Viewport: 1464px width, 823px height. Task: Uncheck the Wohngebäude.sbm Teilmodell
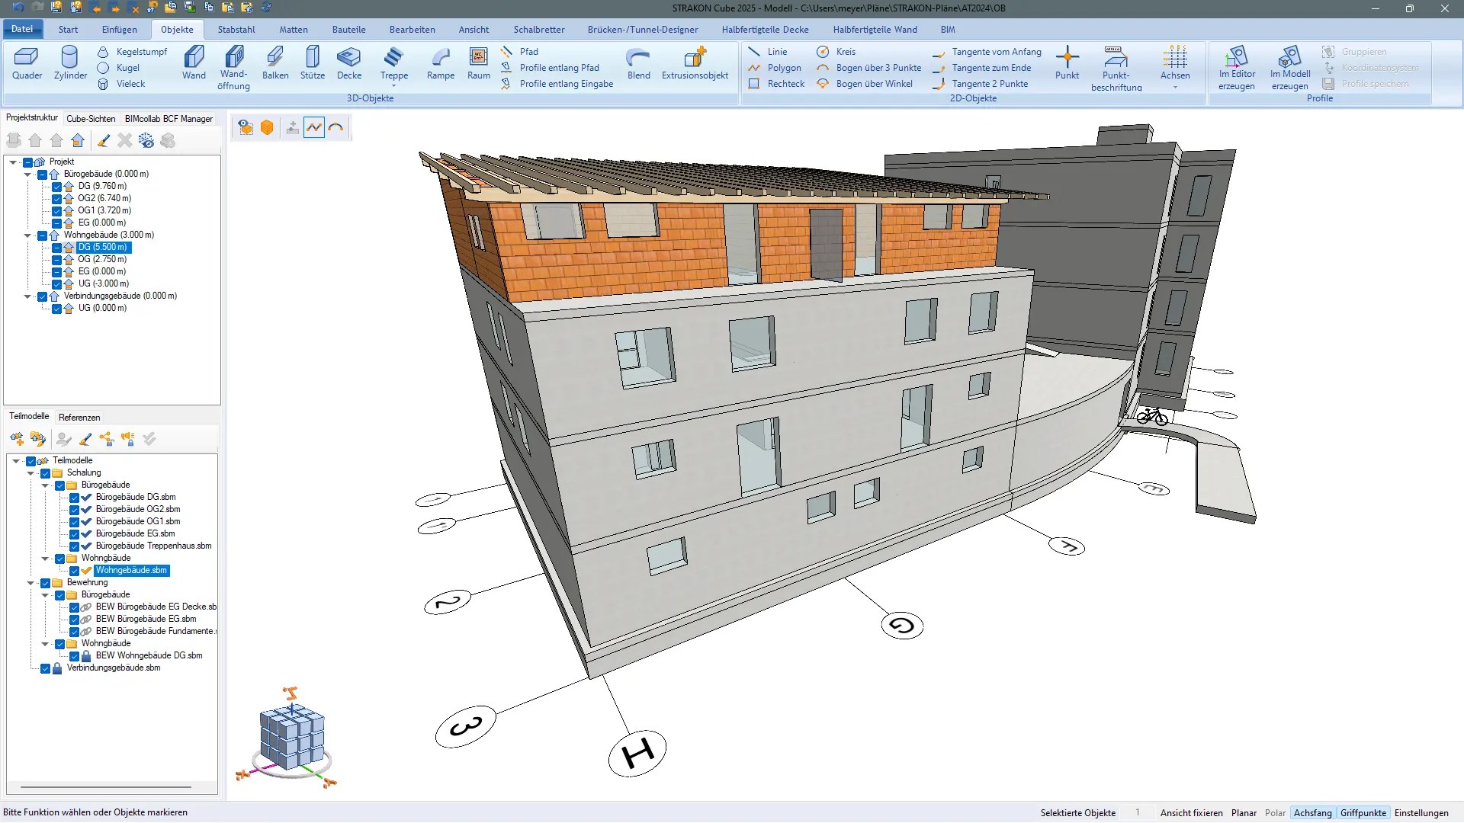[x=73, y=570]
